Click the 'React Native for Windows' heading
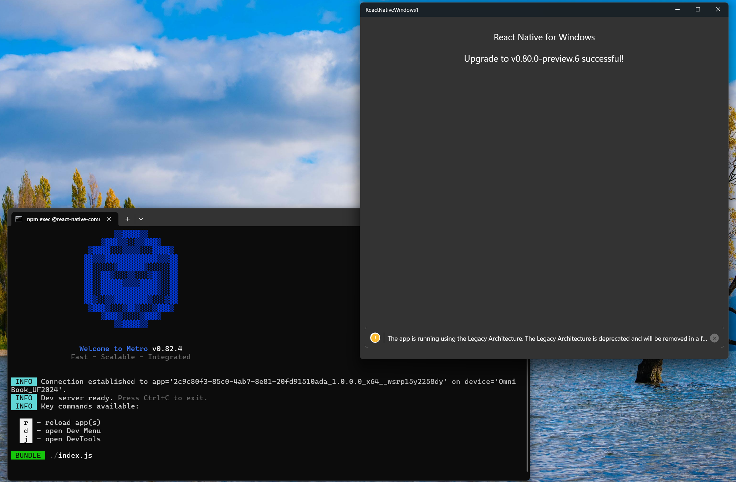This screenshot has width=736, height=482. 544,37
